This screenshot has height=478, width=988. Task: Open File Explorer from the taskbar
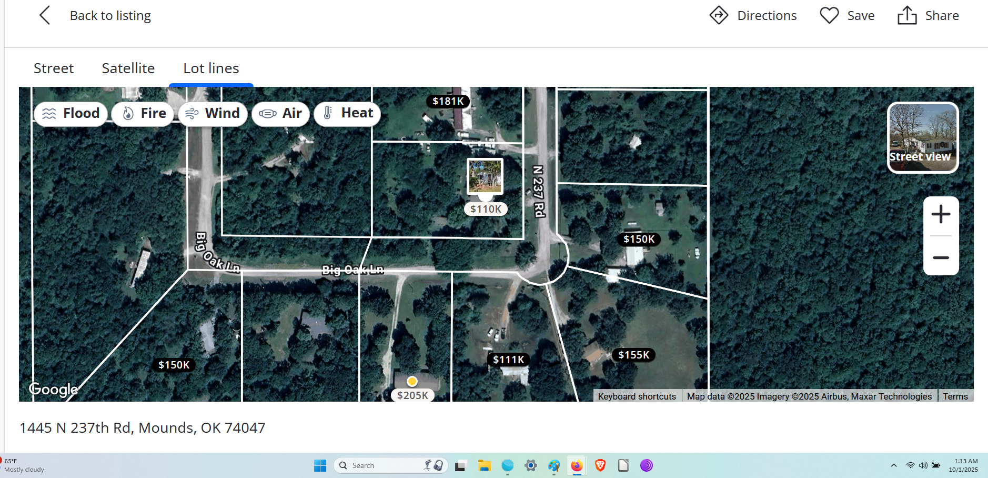click(484, 465)
